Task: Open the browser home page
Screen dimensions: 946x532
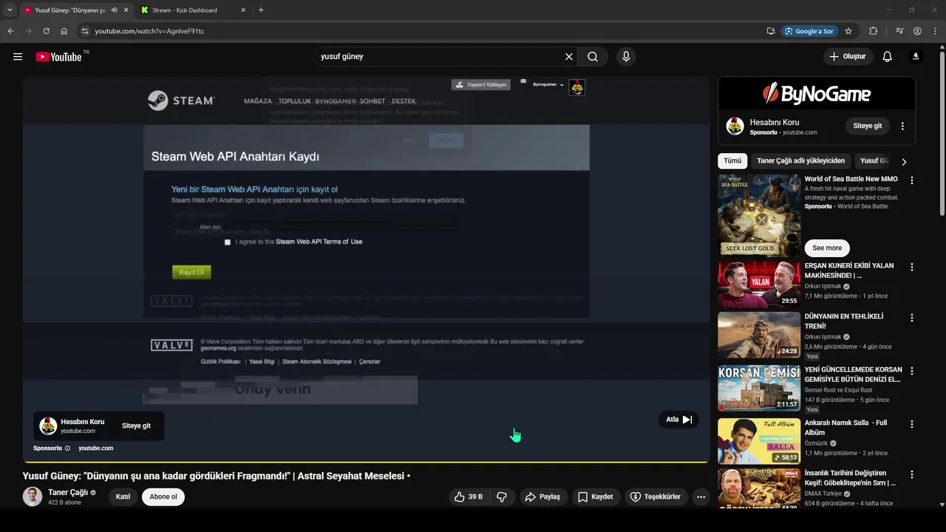Action: point(64,31)
